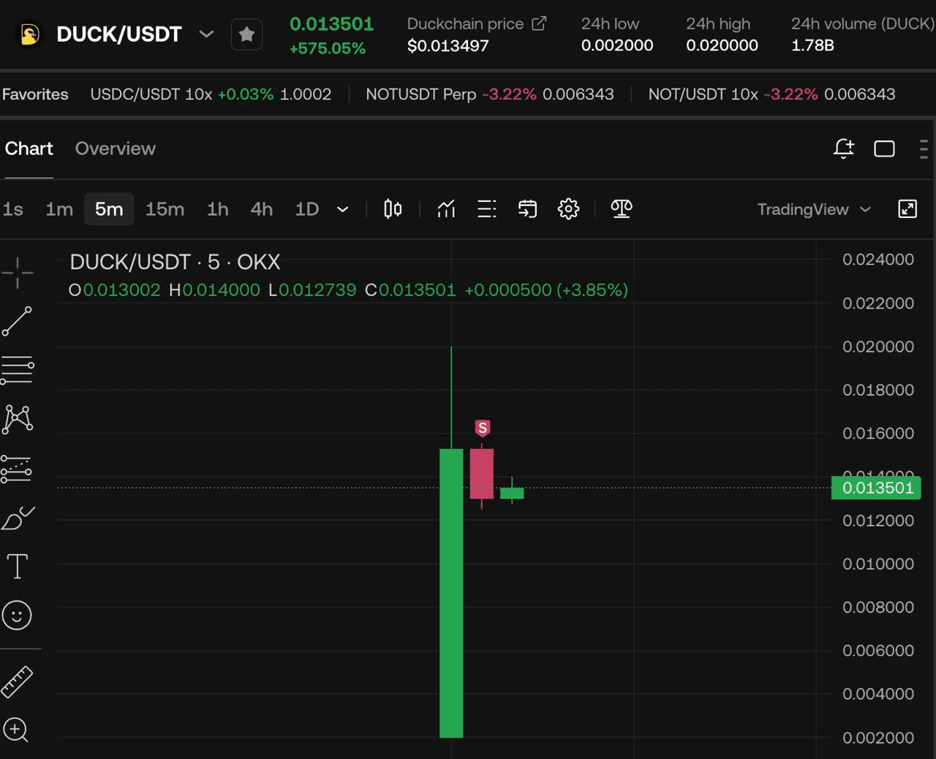Select the 5m timeframe
Viewport: 936px width, 759px height.
pos(109,209)
